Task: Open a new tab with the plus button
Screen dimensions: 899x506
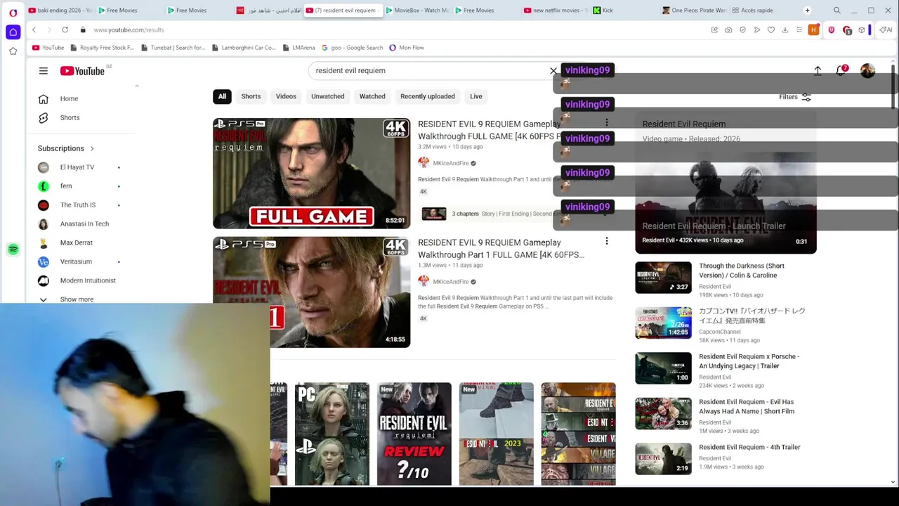Action: (x=807, y=11)
